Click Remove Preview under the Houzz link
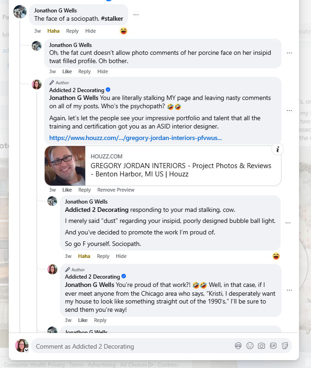Screen dimensions: 311x368 pyautogui.click(x=116, y=190)
